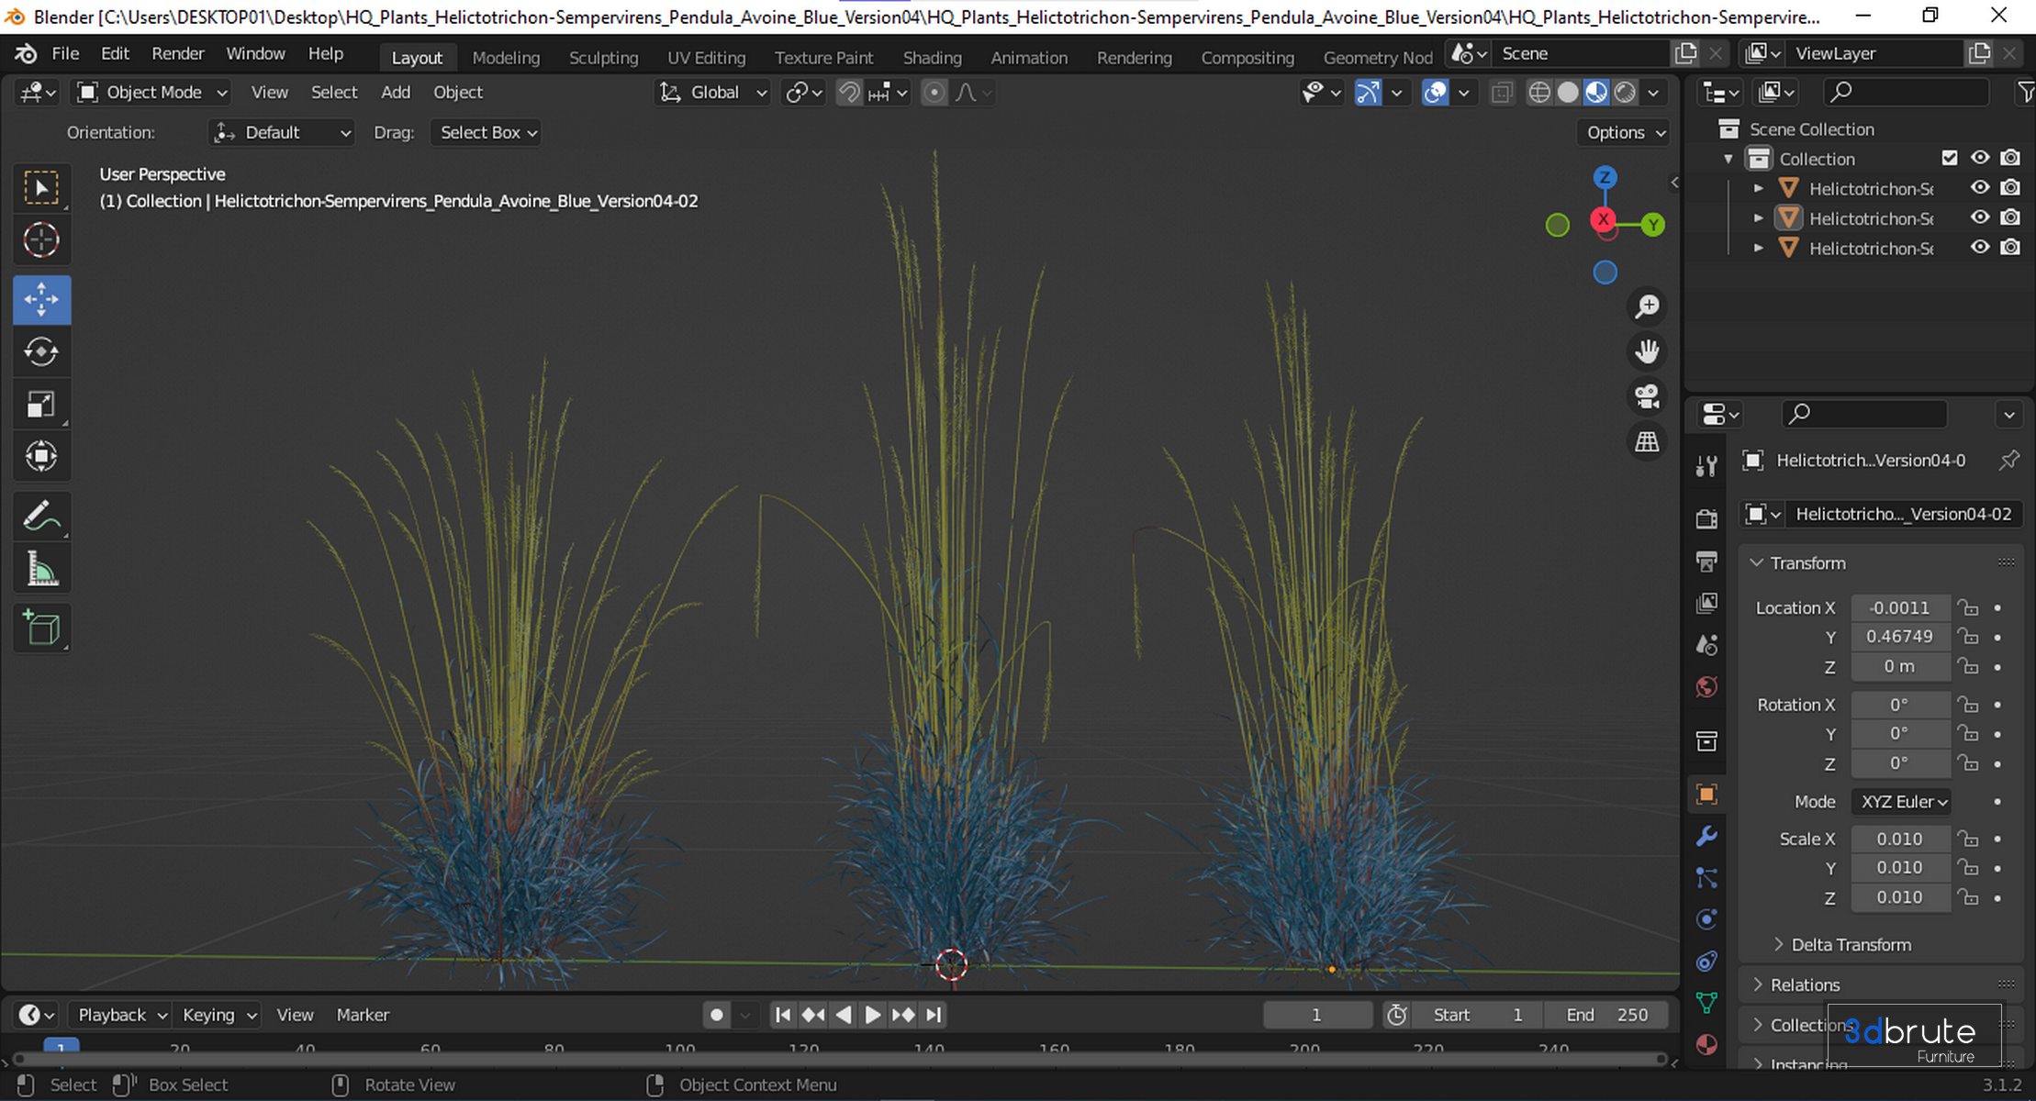Select the Rotate tool in toolbar
This screenshot has height=1101, width=2036.
click(41, 351)
